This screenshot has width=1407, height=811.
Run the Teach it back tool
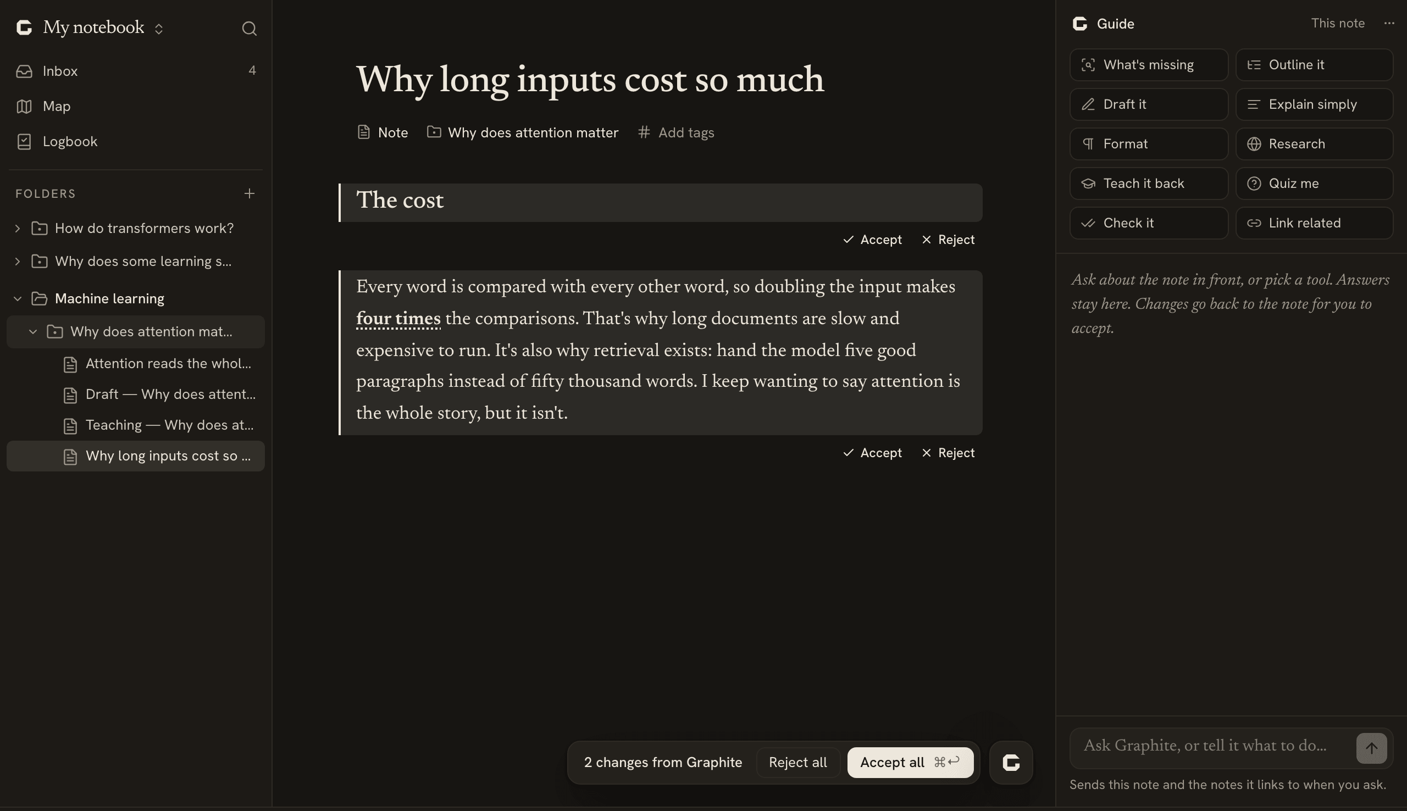point(1149,184)
